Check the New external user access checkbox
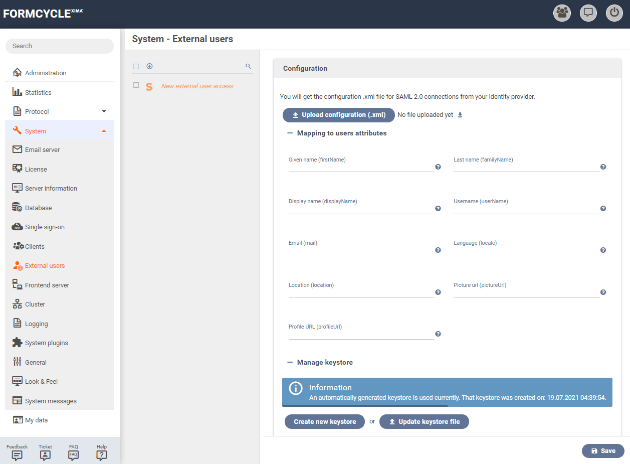The width and height of the screenshot is (630, 464). [x=136, y=85]
